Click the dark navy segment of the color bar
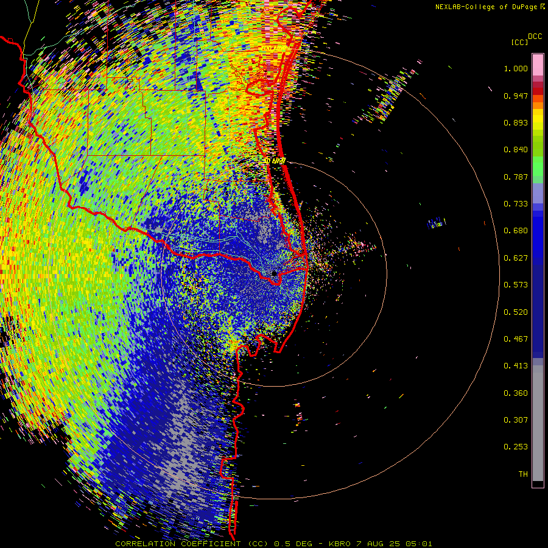The image size is (548, 548). [x=538, y=311]
